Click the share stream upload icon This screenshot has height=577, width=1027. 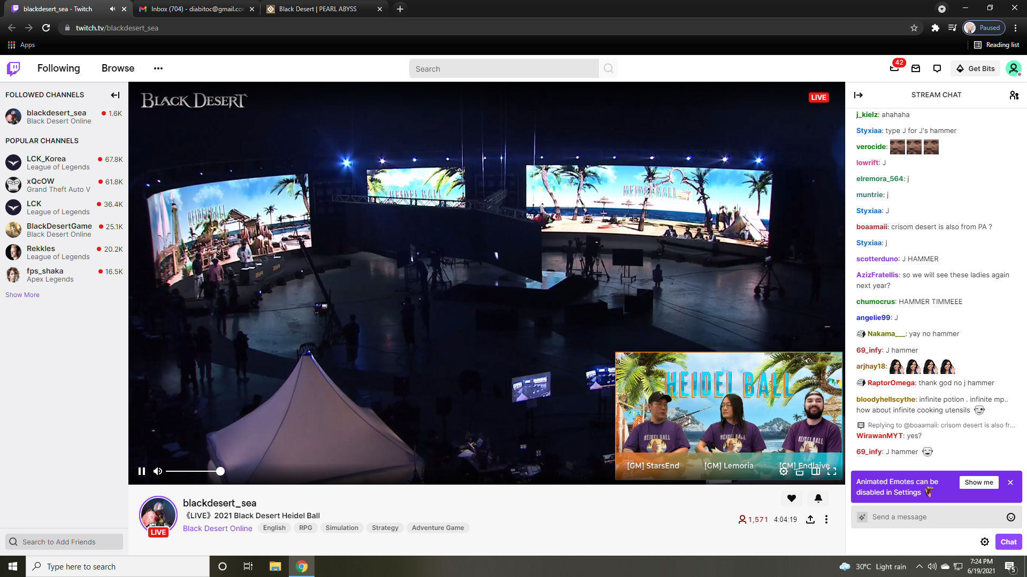(x=810, y=519)
